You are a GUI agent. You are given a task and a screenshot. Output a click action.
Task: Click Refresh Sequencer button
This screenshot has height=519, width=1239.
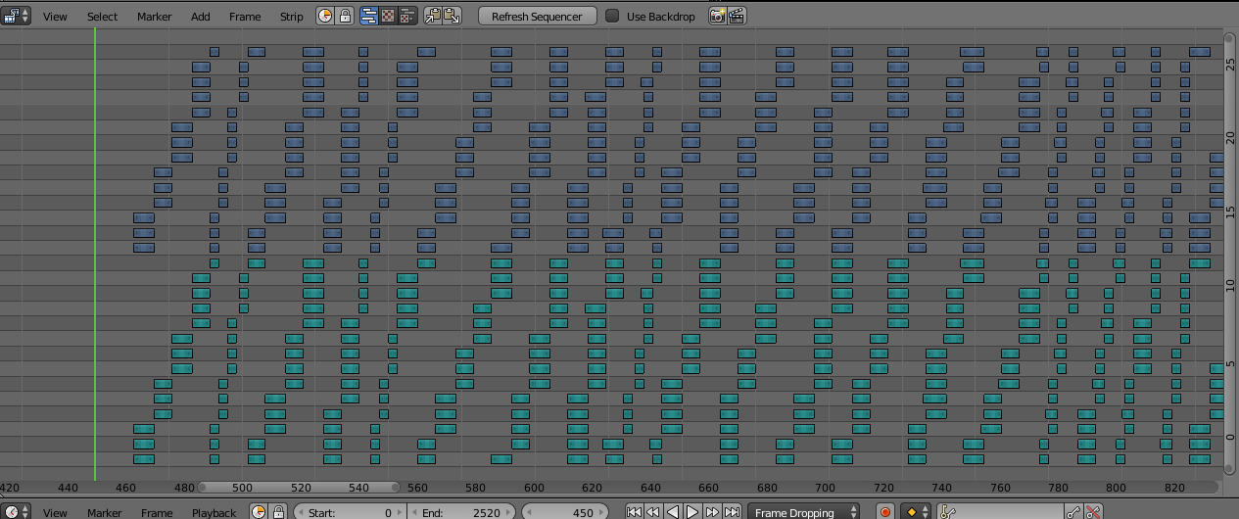pos(537,16)
